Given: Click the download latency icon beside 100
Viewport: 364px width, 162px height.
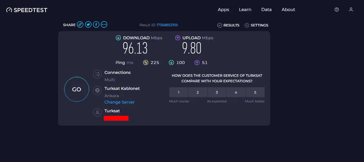Looking at the screenshot, I should pos(171,63).
